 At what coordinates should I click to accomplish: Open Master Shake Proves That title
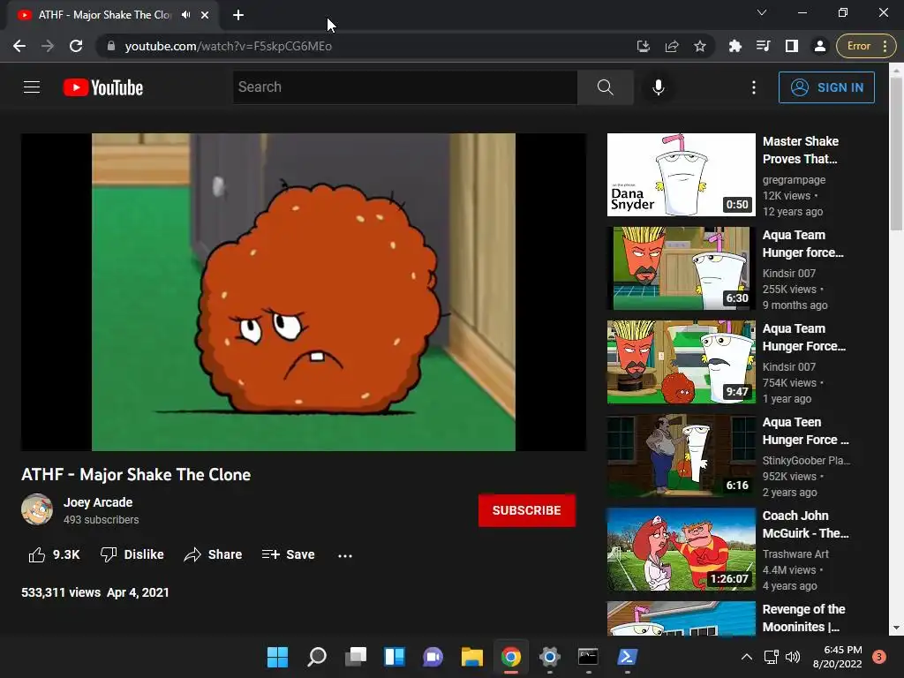801,150
